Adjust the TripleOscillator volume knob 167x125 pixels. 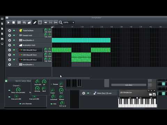[x=46, y=30]
